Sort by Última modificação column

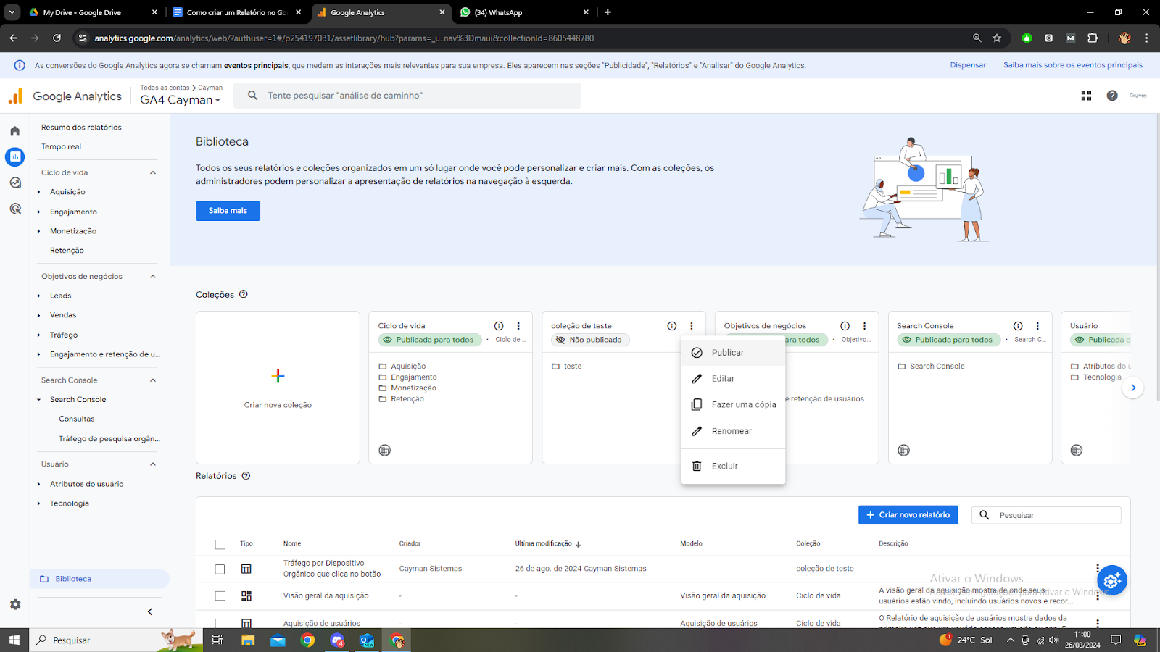pos(548,543)
